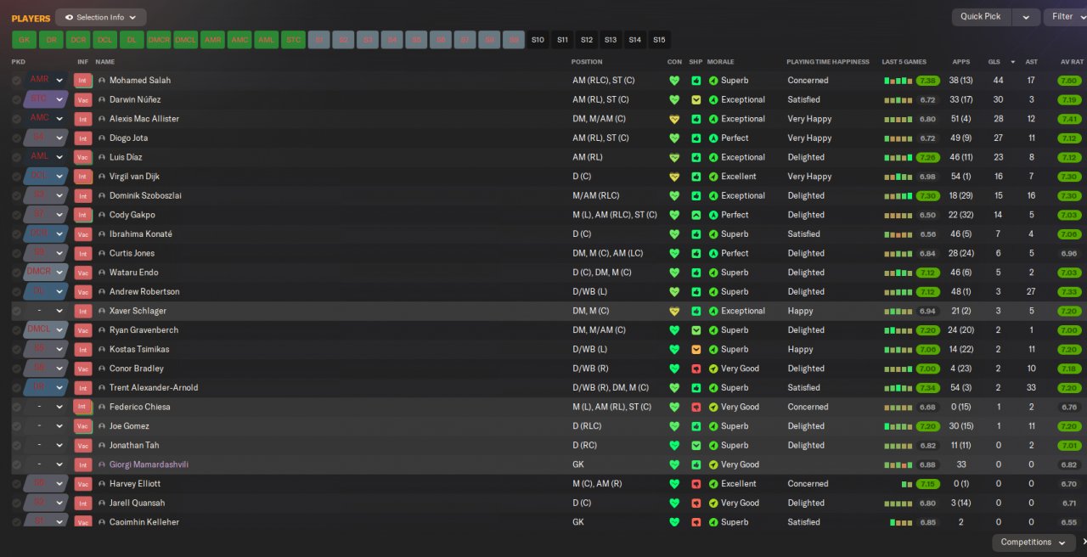Sort by the PLAYING TIME HAPPINESS header
The height and width of the screenshot is (557, 1087).
pos(828,62)
